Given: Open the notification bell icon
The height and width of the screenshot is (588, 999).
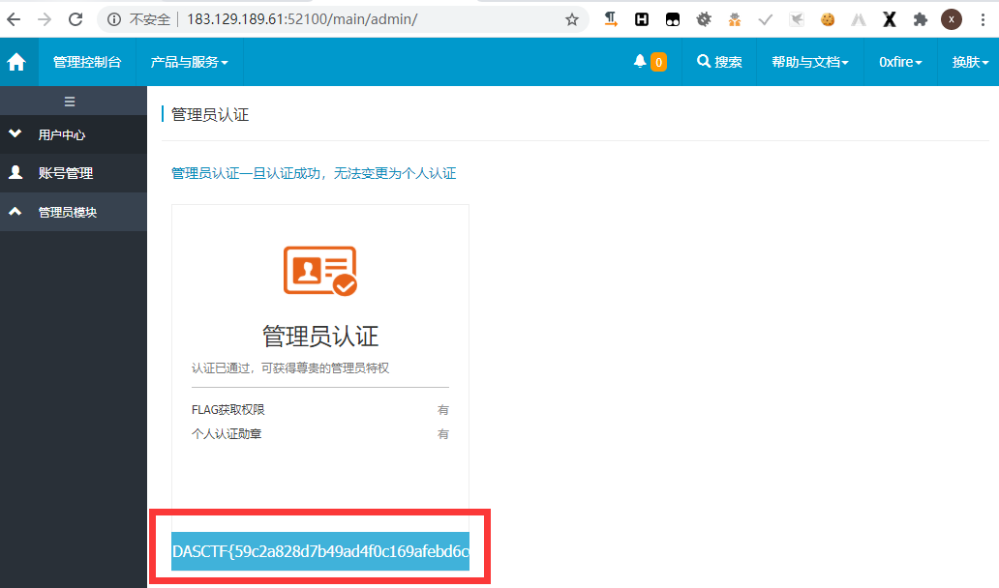Looking at the screenshot, I should (640, 62).
